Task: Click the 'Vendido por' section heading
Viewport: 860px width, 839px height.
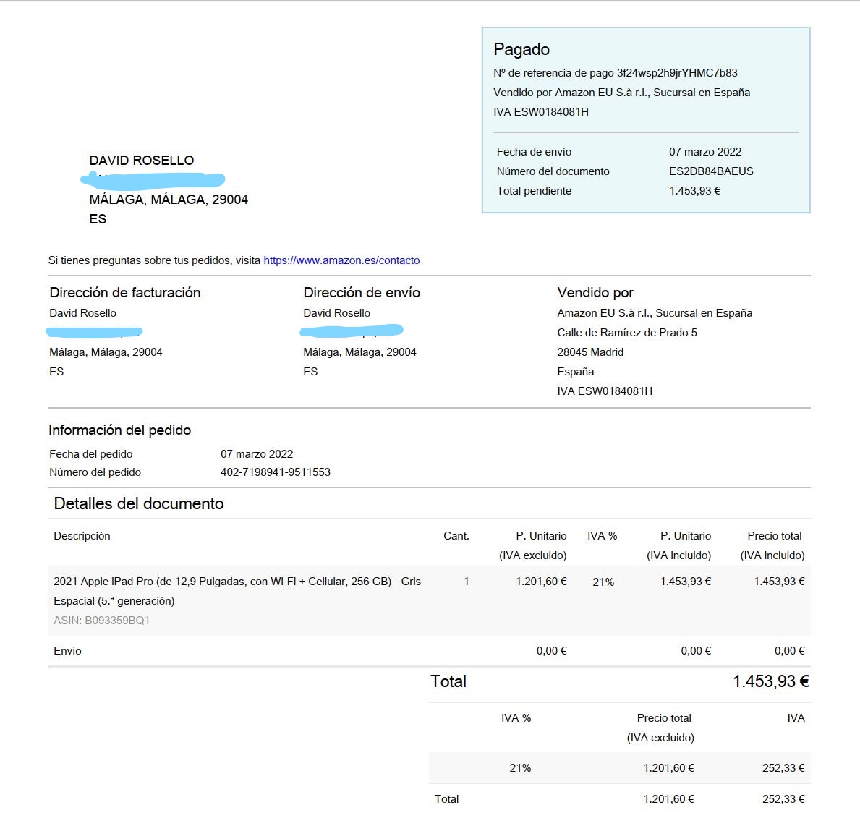Action: [x=595, y=293]
